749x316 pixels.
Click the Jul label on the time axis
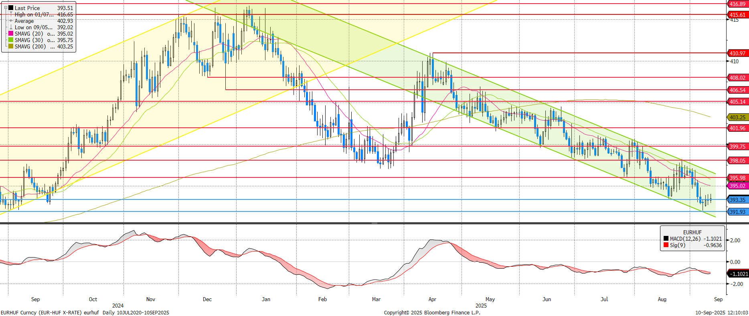click(x=604, y=299)
